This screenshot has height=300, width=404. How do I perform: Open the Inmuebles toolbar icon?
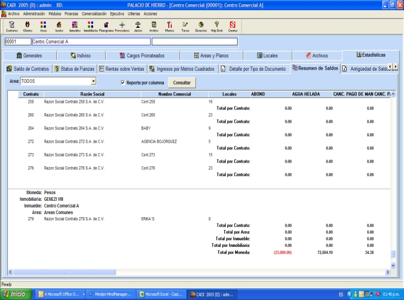(x=75, y=26)
